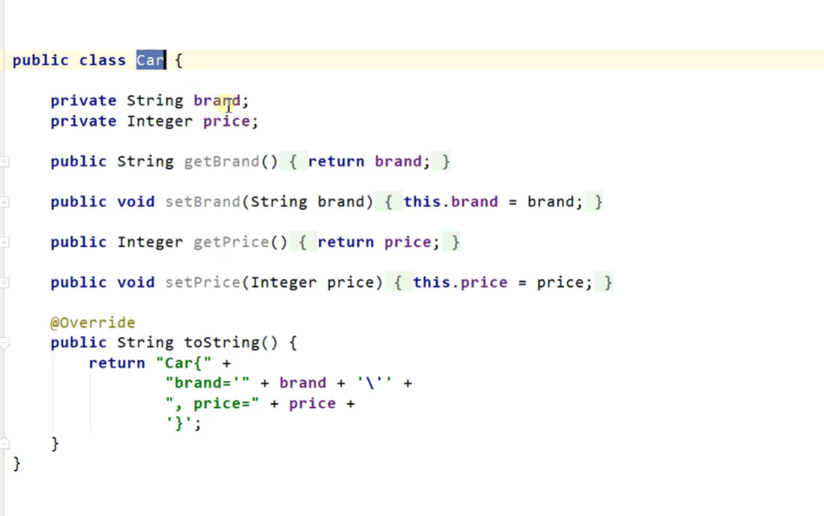
Task: Click the '\'' escaped quote literal
Action: pos(374,383)
